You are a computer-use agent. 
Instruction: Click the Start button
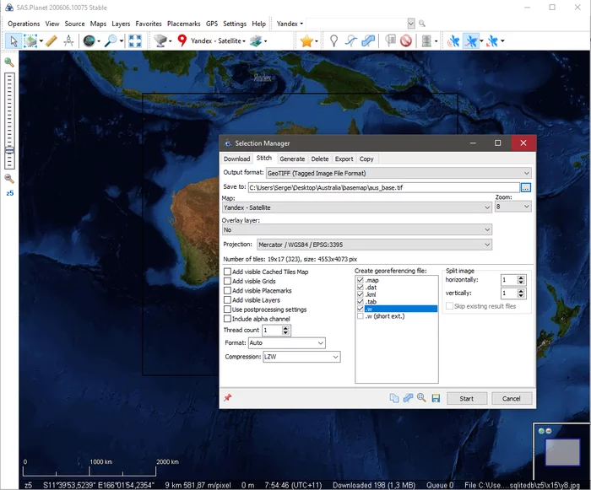(467, 398)
